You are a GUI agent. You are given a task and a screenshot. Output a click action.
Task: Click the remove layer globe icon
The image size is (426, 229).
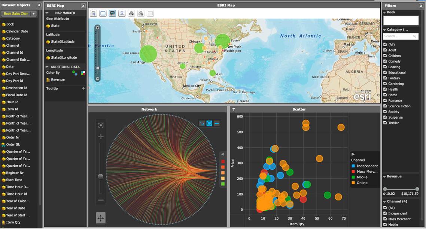point(141,13)
